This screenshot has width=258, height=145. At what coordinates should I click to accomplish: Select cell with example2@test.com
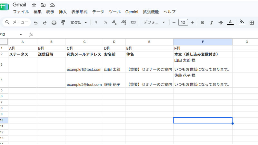(x=84, y=80)
